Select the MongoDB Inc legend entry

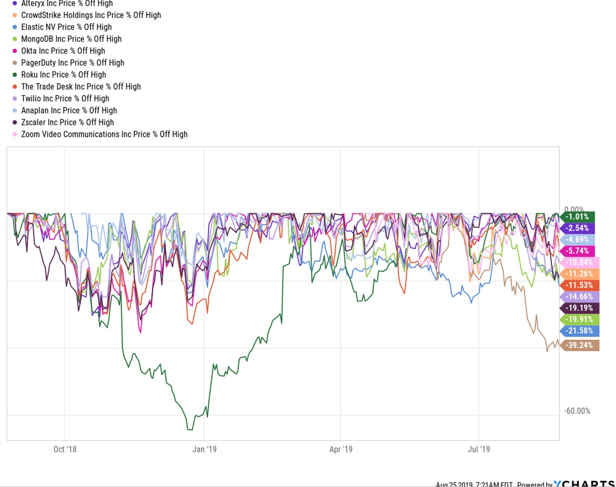tap(71, 39)
